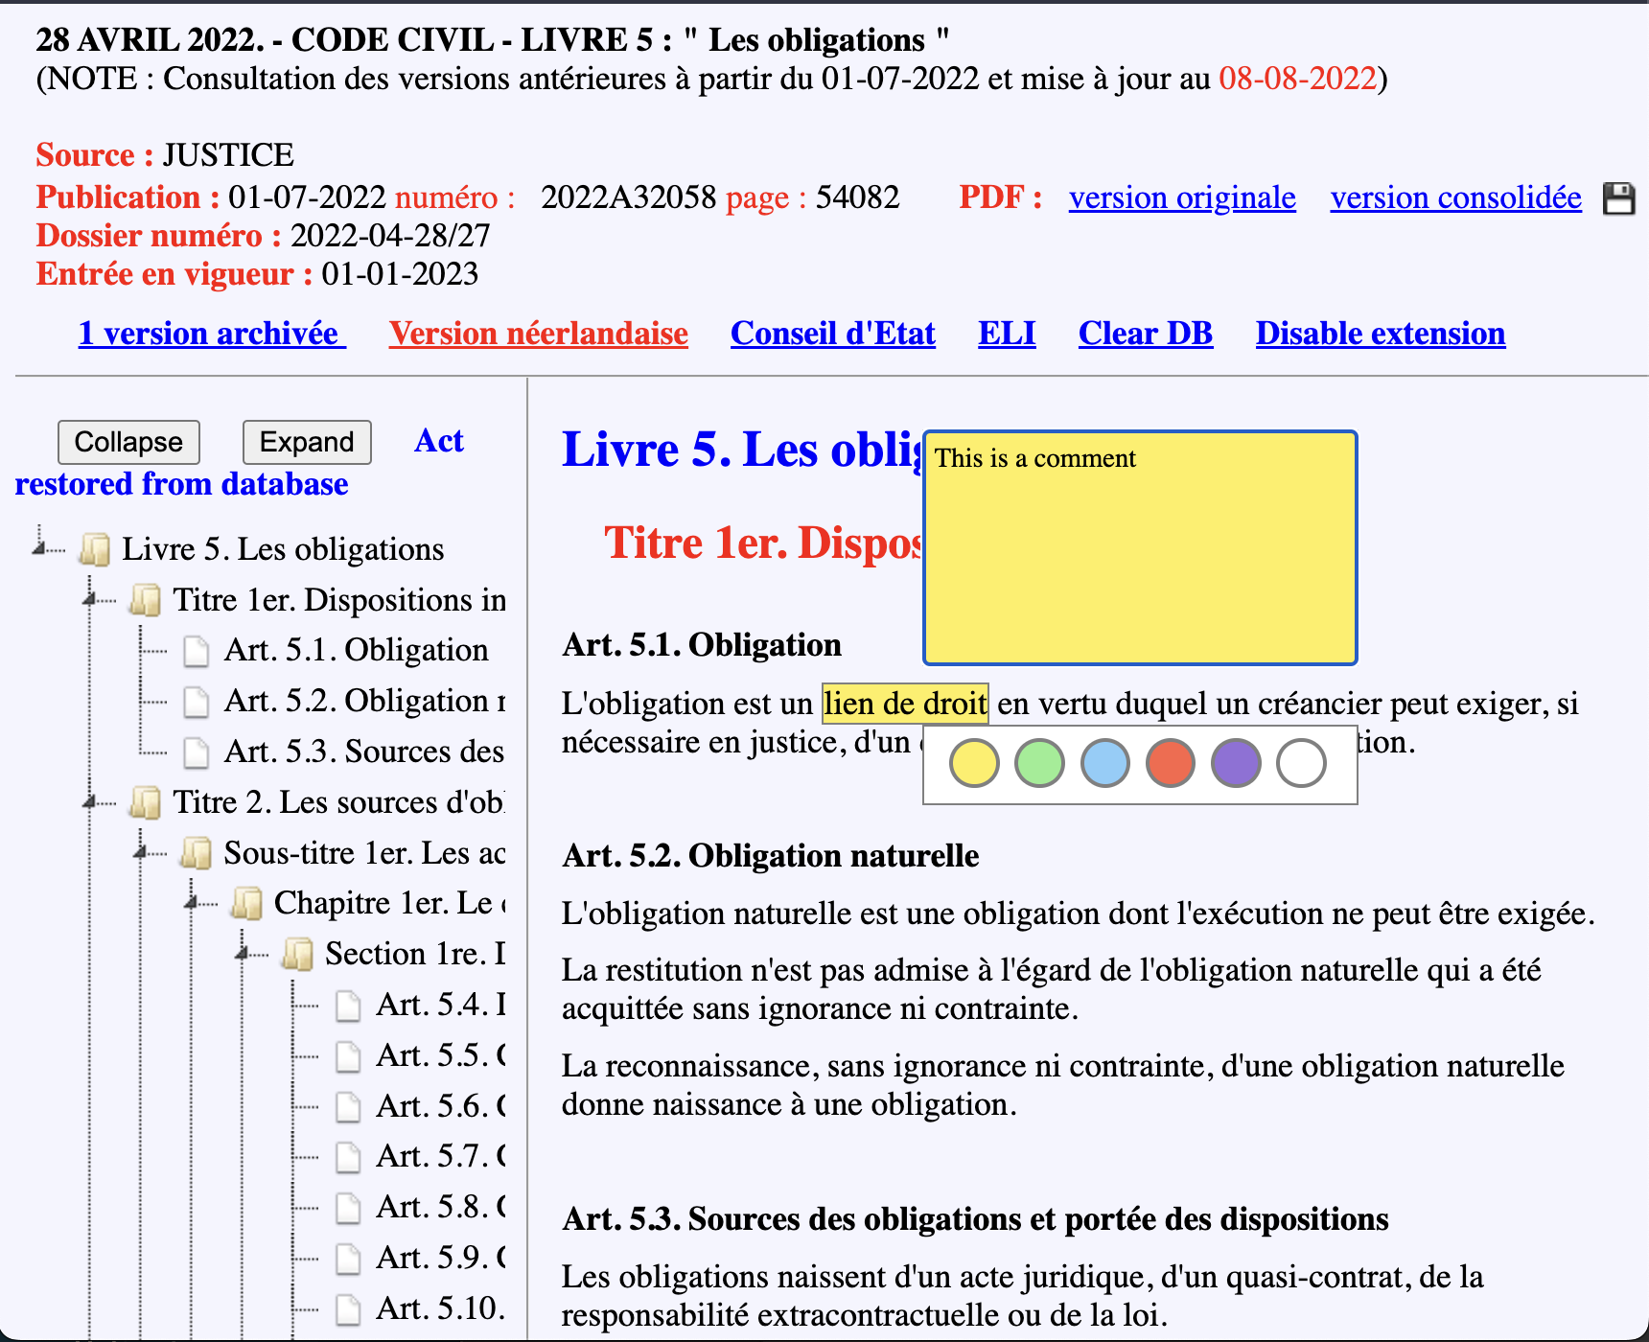This screenshot has width=1649, height=1342.
Task: Select the yellow highlight color
Action: tap(974, 764)
